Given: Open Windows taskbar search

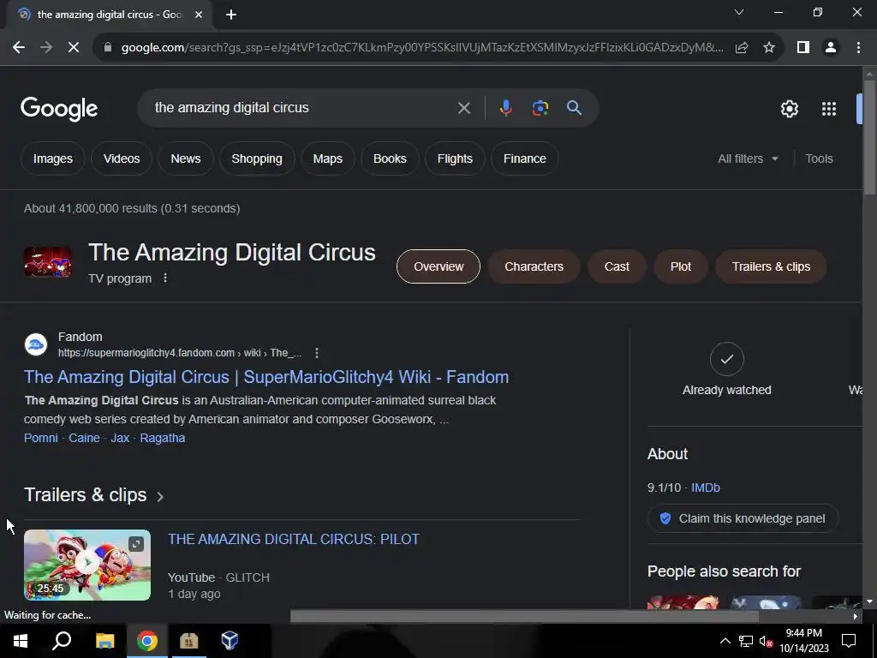Looking at the screenshot, I should tap(62, 641).
